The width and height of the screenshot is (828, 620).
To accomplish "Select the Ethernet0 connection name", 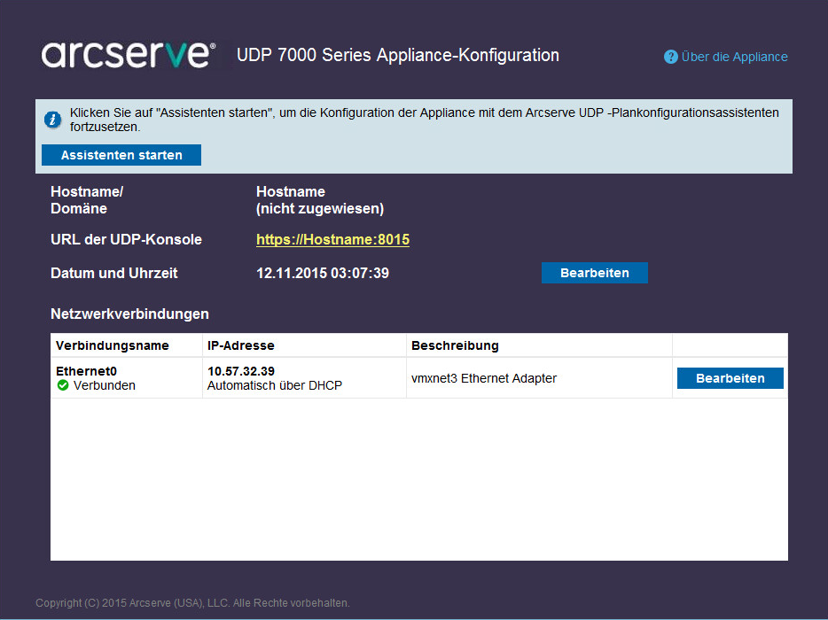I will pos(87,371).
